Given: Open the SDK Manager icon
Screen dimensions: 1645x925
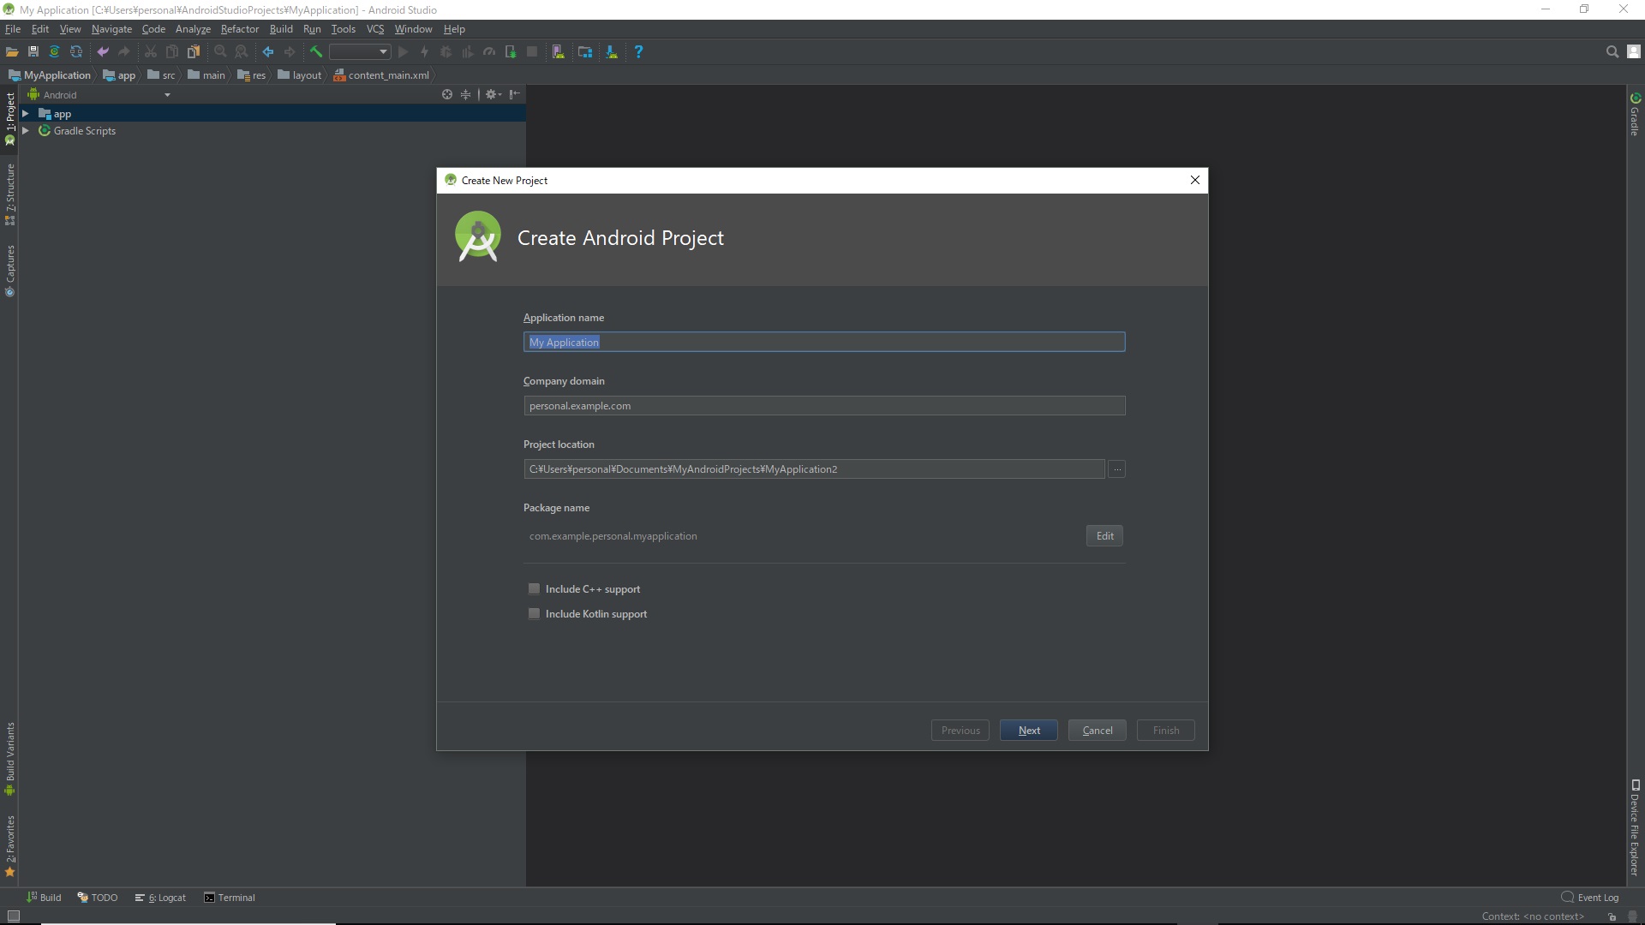Looking at the screenshot, I should pos(612,52).
